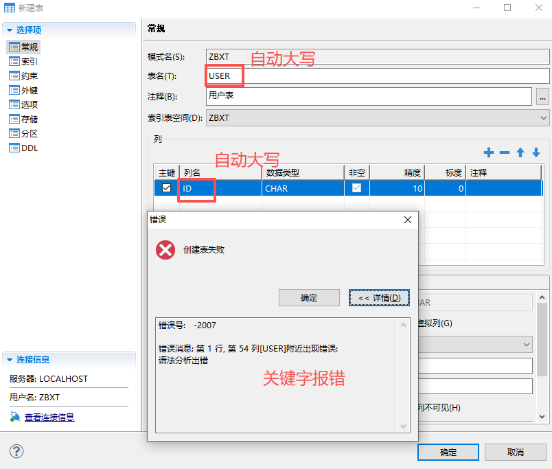This screenshot has width=552, height=469.
Task: Click 取消 to cancel table creation
Action: pos(515,452)
